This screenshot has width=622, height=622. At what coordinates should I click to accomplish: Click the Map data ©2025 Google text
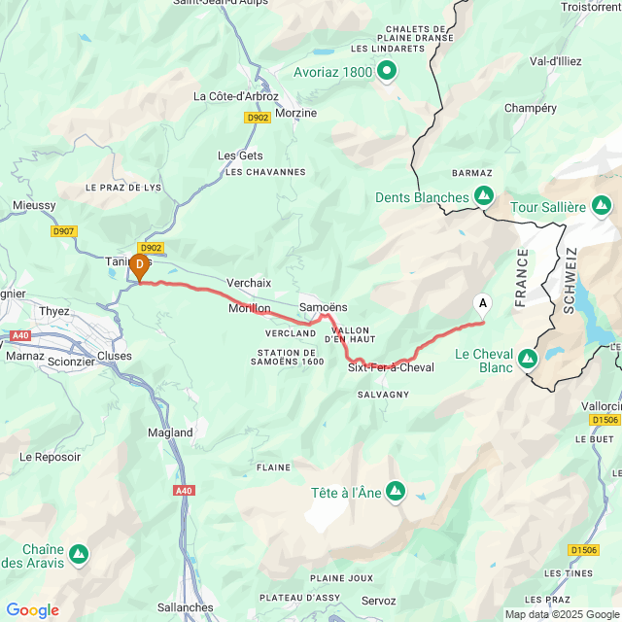(x=562, y=615)
